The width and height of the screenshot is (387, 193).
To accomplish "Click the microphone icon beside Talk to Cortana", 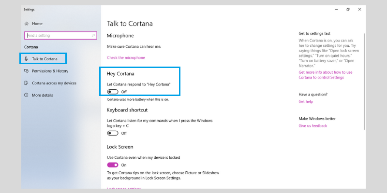I will [26, 59].
